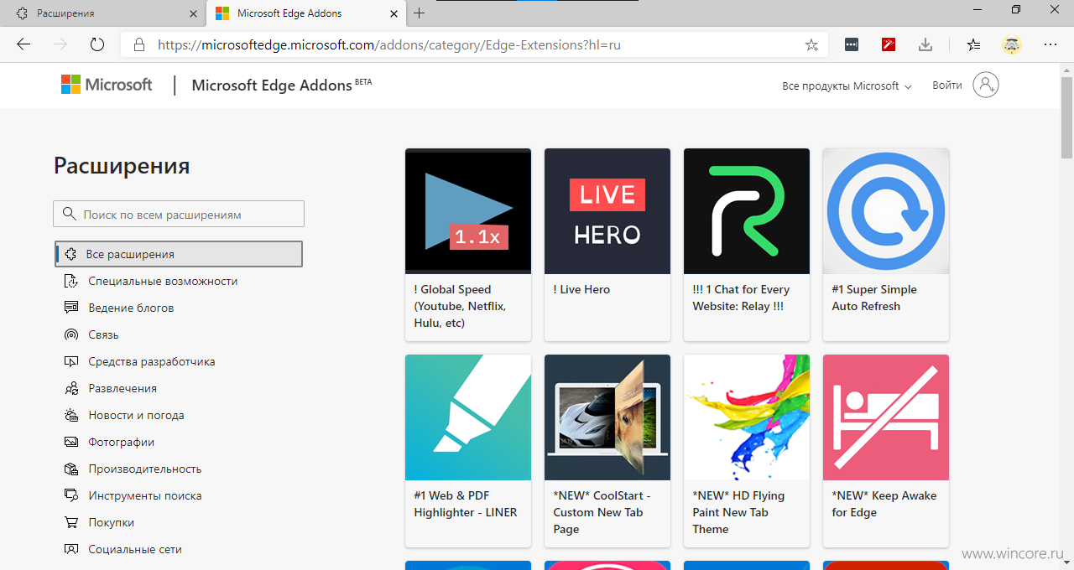This screenshot has width=1074, height=570.
Task: Open the Развлечения category
Action: pos(123,388)
